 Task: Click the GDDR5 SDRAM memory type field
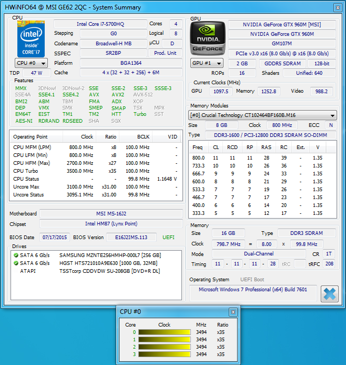[282, 63]
